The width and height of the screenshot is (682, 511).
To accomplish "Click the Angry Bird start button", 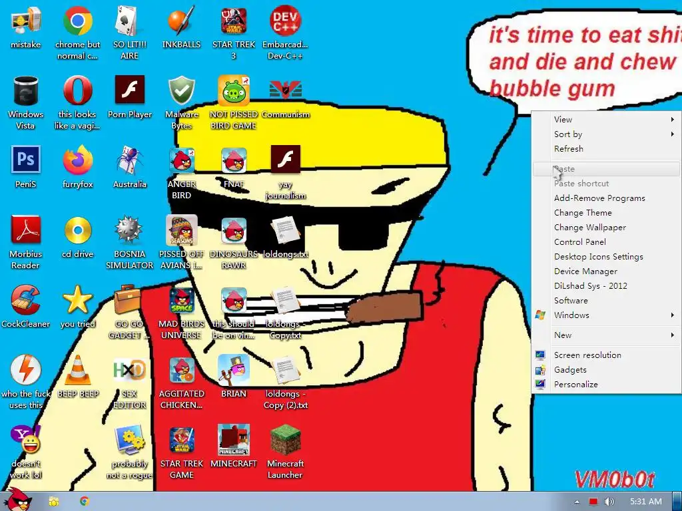I will 17,500.
